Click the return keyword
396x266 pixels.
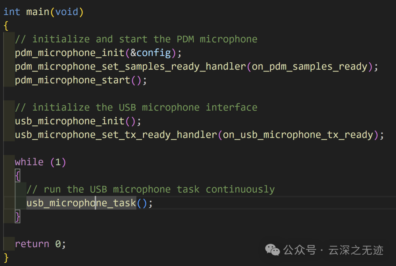[32, 244]
